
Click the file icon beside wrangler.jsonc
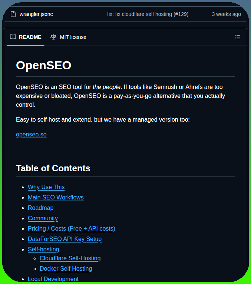tap(13, 14)
